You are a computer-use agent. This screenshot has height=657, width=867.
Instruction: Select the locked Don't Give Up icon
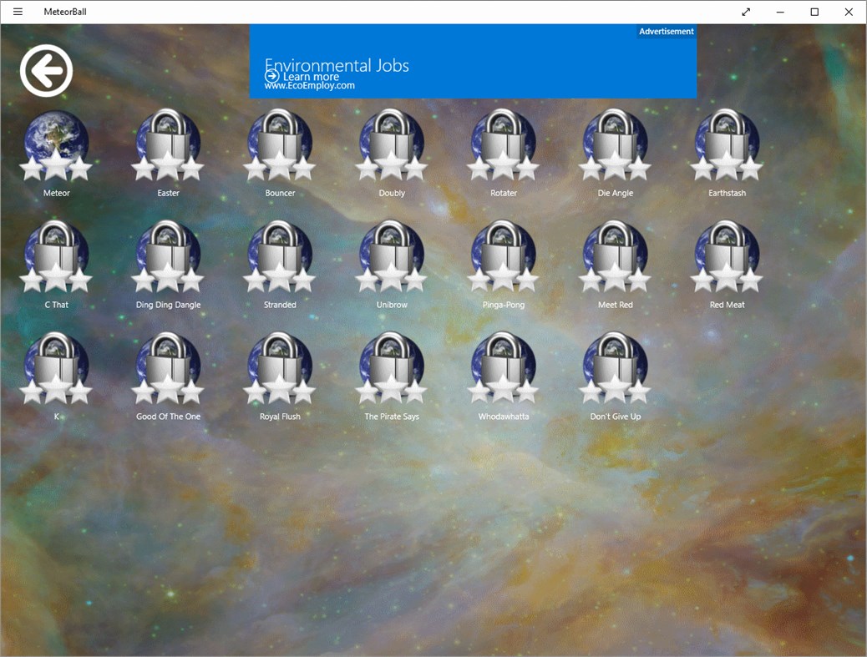615,368
